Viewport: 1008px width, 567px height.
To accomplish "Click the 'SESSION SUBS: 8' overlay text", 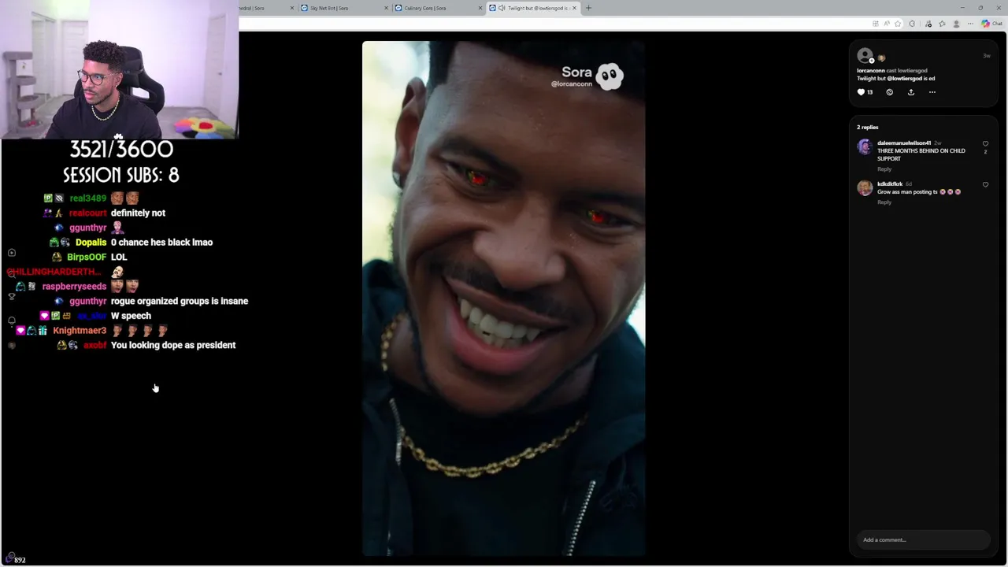I will [x=121, y=175].
